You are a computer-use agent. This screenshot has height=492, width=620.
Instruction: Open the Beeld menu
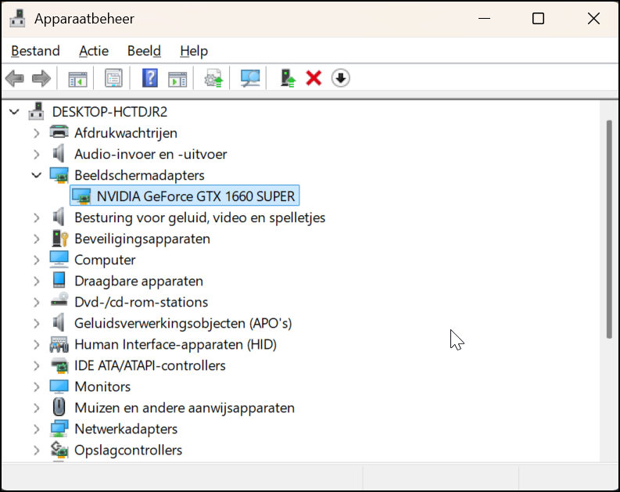pyautogui.click(x=144, y=51)
